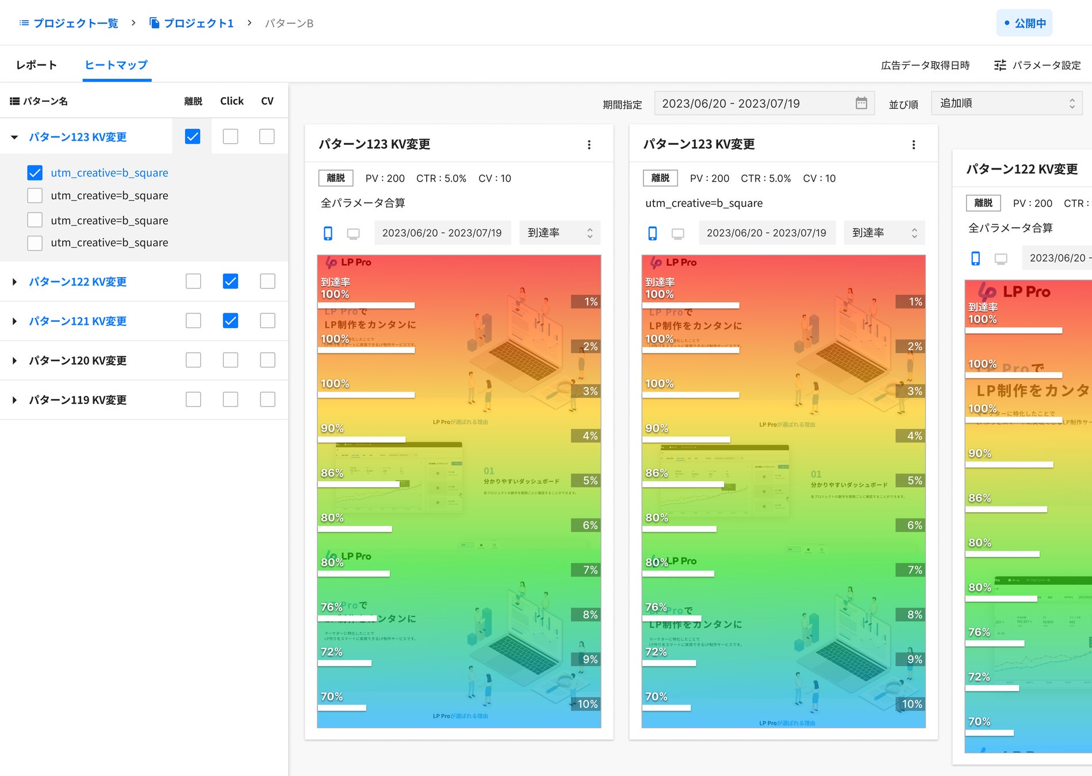Open 到達率 dropdown in first card
Viewport: 1092px width, 776px height.
(560, 233)
